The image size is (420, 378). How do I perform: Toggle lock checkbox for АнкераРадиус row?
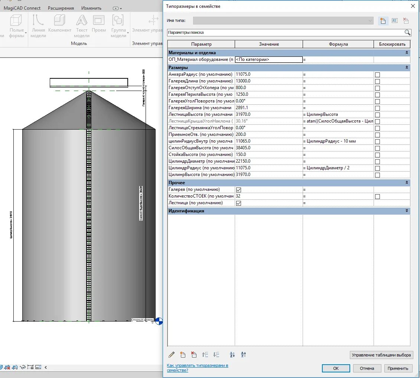377,75
